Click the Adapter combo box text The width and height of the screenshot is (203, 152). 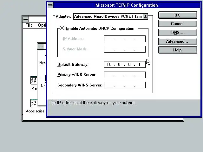tap(108, 16)
